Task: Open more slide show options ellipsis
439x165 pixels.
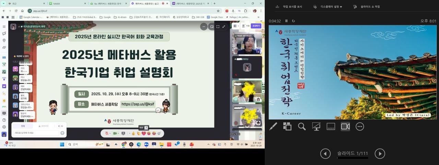Action: point(360,127)
